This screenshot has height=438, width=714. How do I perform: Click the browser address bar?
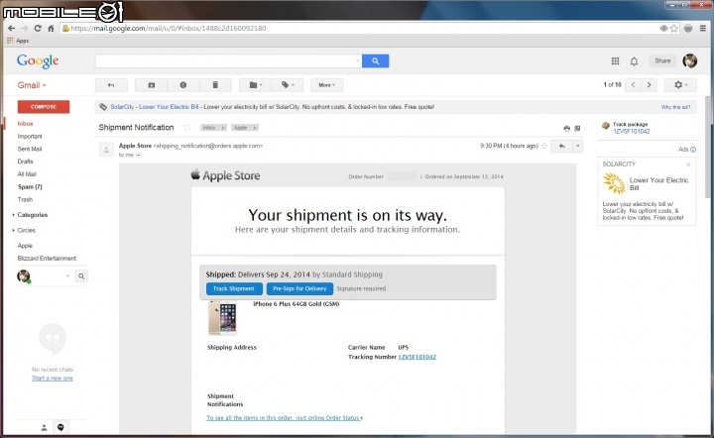(360, 28)
